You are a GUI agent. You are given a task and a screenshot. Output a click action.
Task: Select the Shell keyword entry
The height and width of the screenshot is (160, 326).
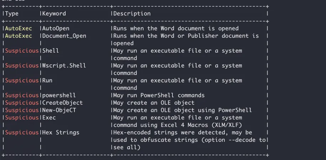[x=51, y=50]
